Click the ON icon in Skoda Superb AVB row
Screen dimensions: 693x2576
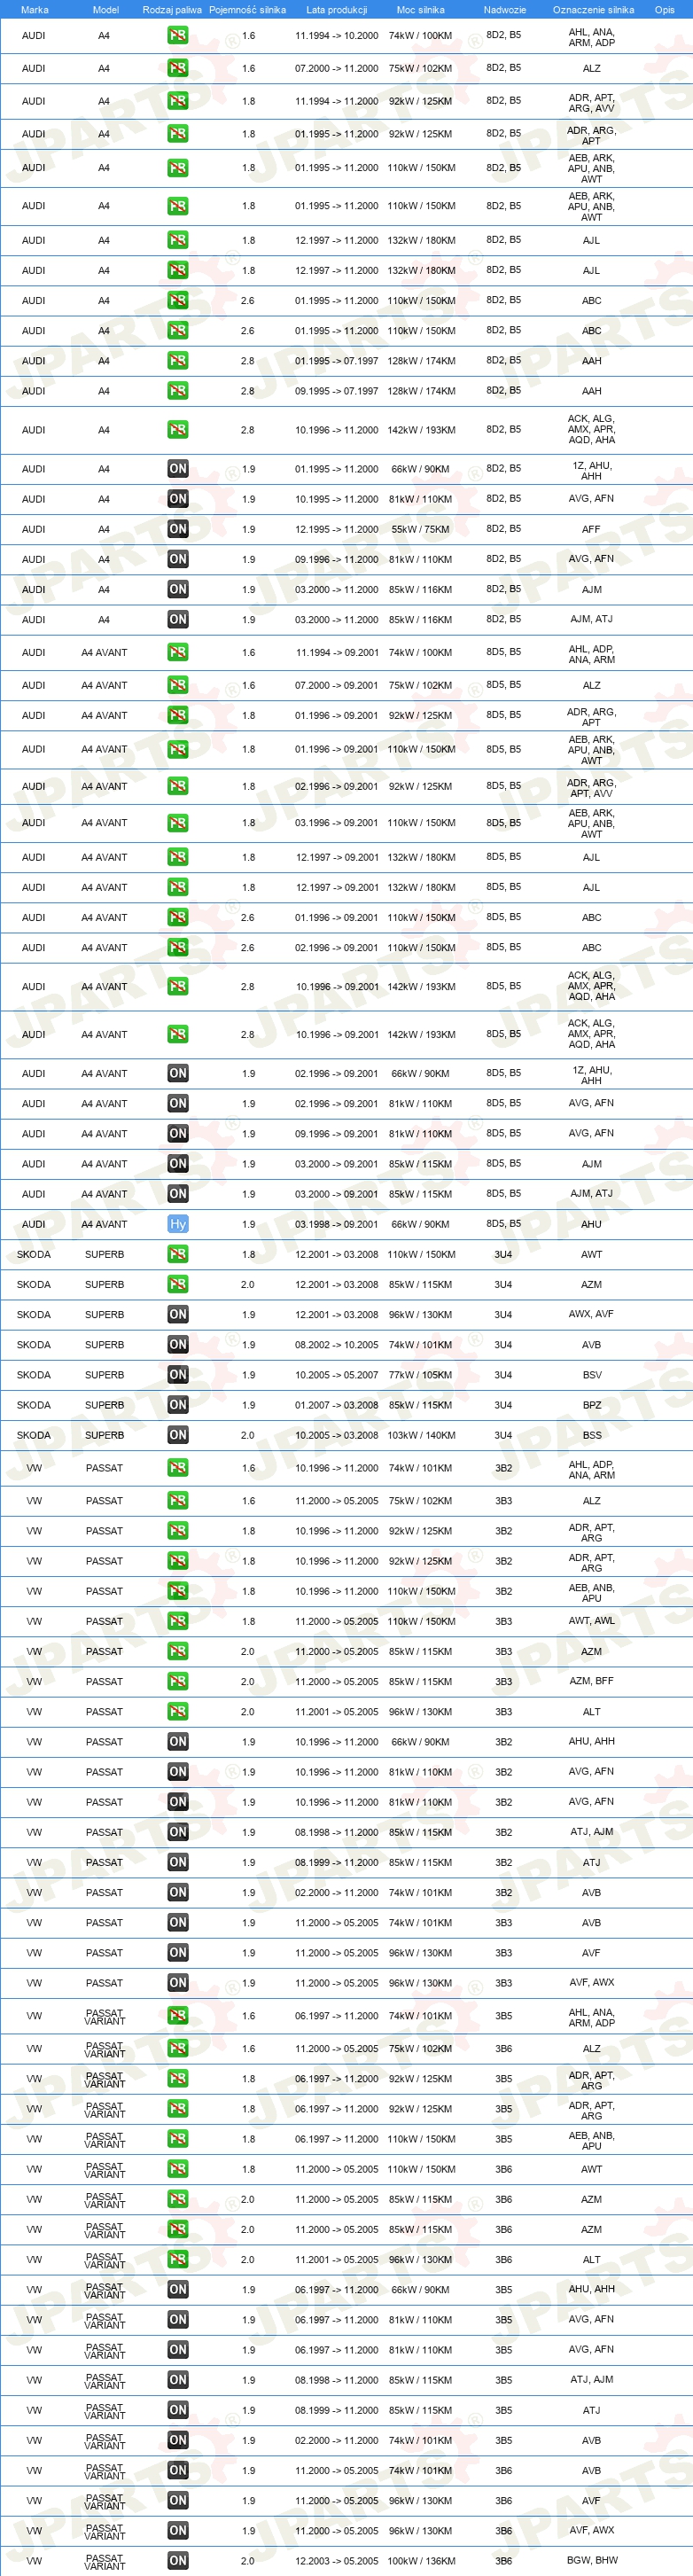point(178,1345)
